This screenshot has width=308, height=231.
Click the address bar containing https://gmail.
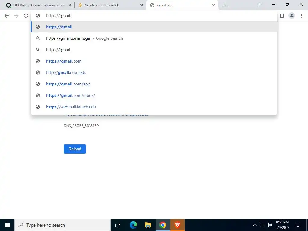tap(154, 16)
